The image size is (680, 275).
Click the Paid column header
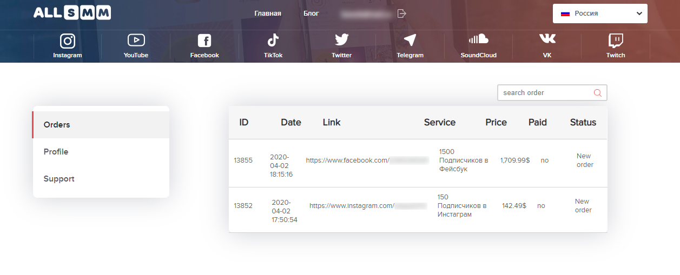pyautogui.click(x=538, y=123)
